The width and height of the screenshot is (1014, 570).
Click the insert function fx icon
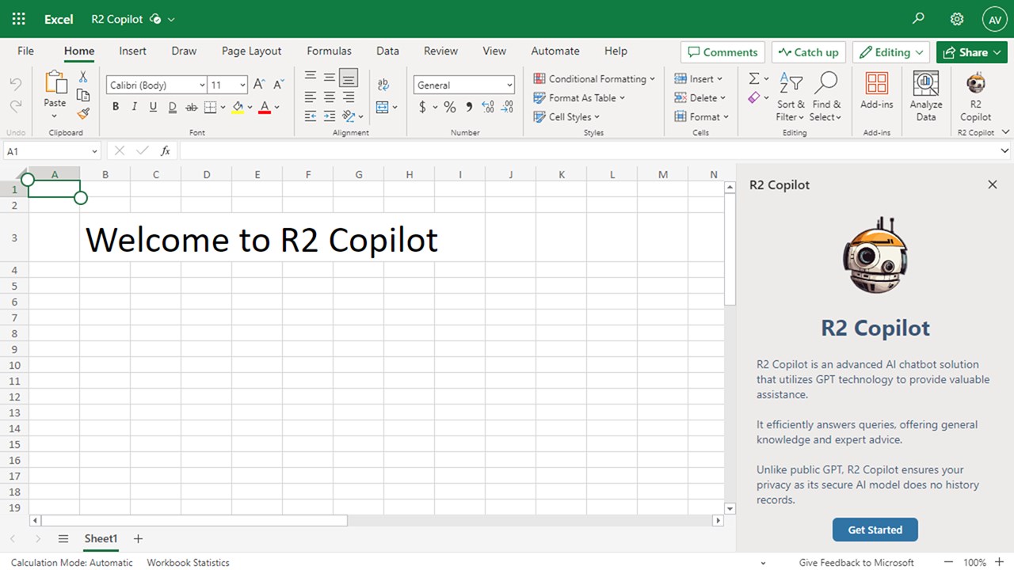tap(166, 150)
